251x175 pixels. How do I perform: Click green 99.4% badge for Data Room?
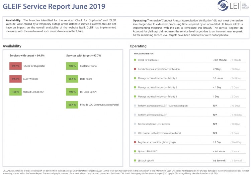72,79
